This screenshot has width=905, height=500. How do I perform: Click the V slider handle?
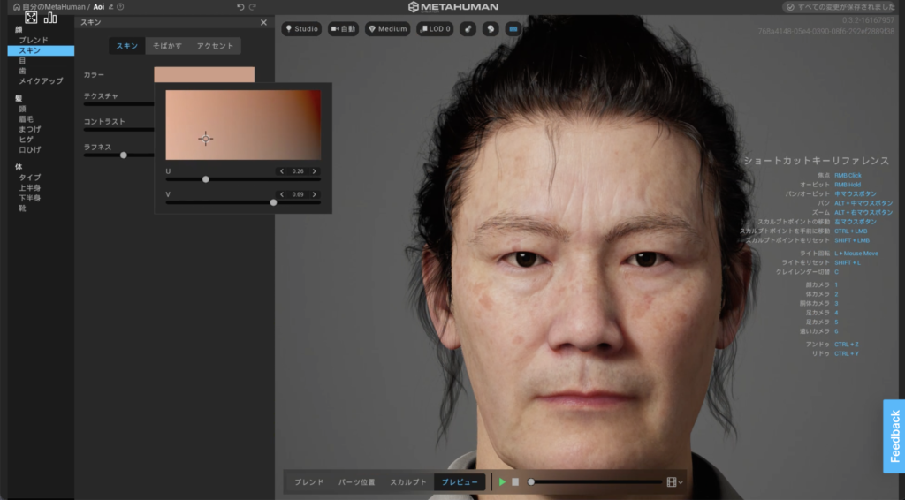tap(274, 202)
